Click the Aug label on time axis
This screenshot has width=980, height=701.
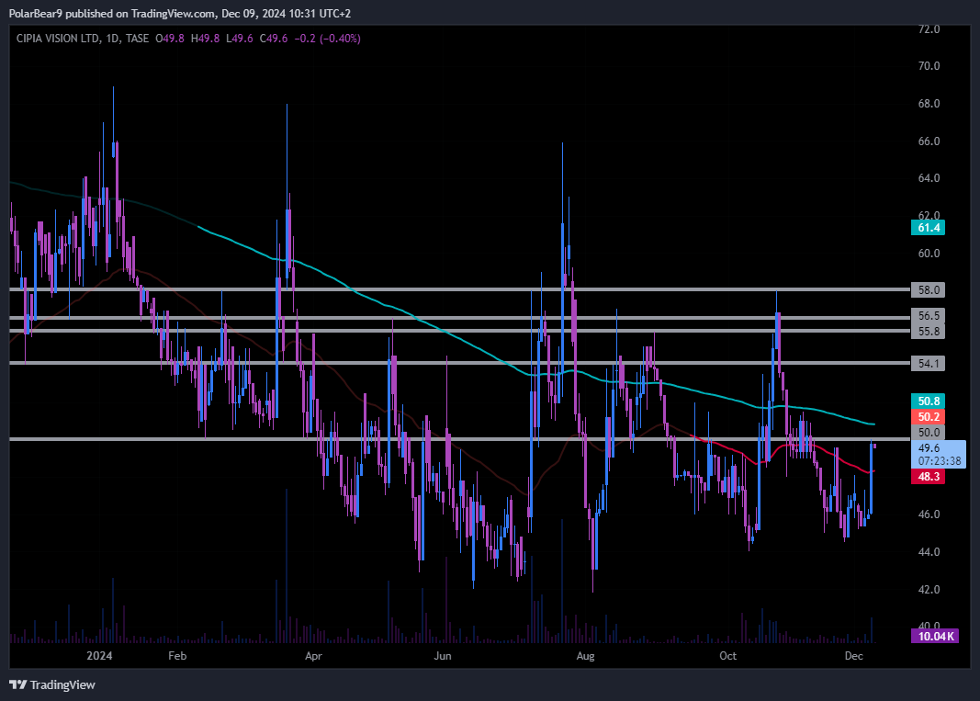pyautogui.click(x=583, y=656)
